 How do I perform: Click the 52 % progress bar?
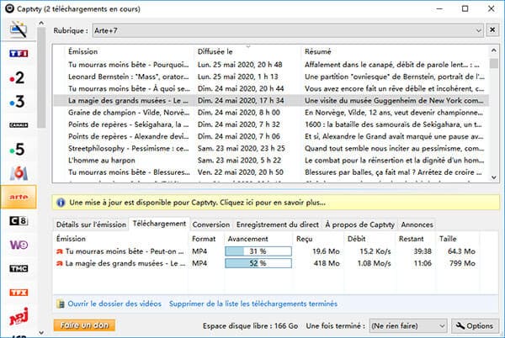point(258,263)
